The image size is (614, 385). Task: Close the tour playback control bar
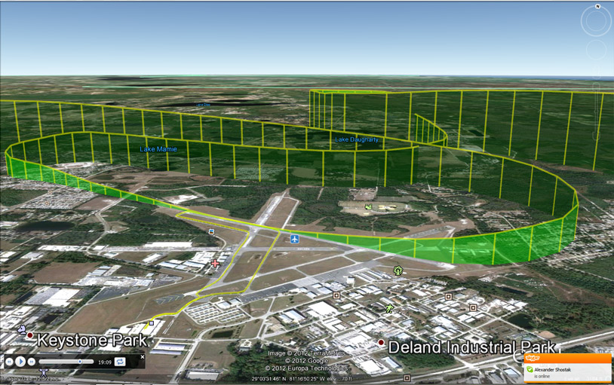click(143, 357)
